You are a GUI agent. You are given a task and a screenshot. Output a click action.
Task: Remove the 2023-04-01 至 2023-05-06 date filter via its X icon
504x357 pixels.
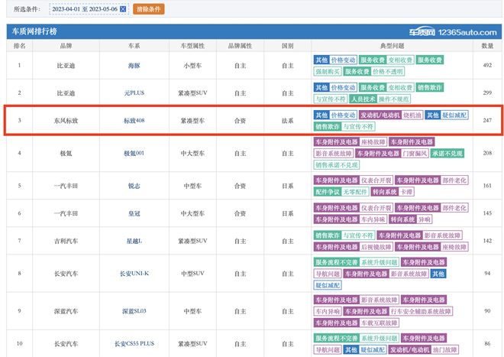point(123,9)
